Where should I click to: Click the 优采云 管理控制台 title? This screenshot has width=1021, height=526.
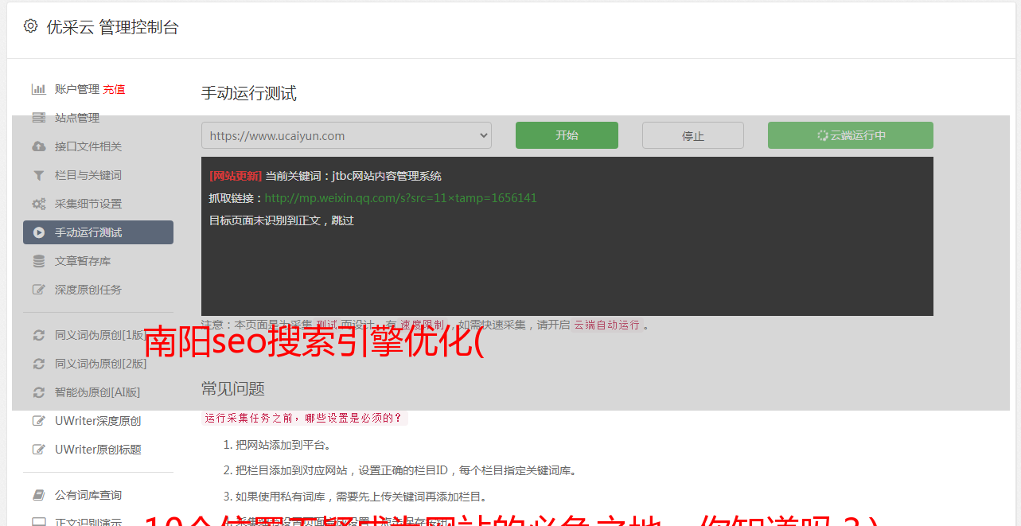click(112, 27)
